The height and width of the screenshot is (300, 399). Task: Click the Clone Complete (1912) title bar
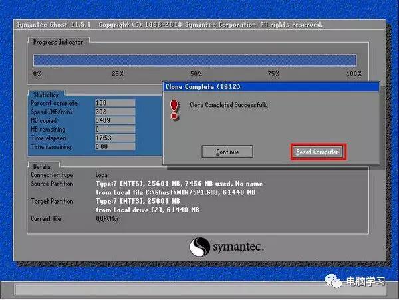click(271, 86)
